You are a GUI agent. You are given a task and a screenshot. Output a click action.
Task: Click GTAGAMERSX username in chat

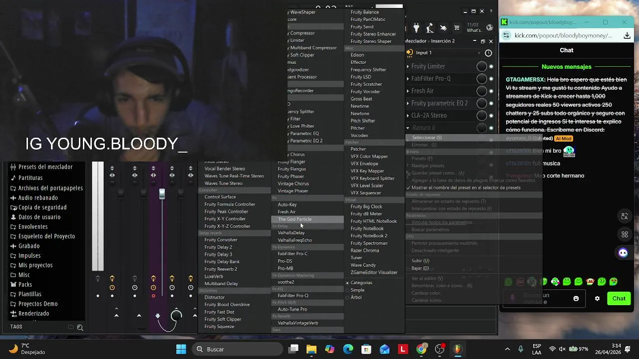(x=525, y=80)
